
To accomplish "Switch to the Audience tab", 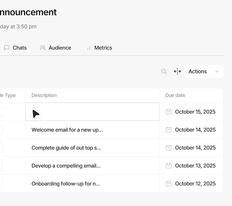I will click(x=60, y=48).
